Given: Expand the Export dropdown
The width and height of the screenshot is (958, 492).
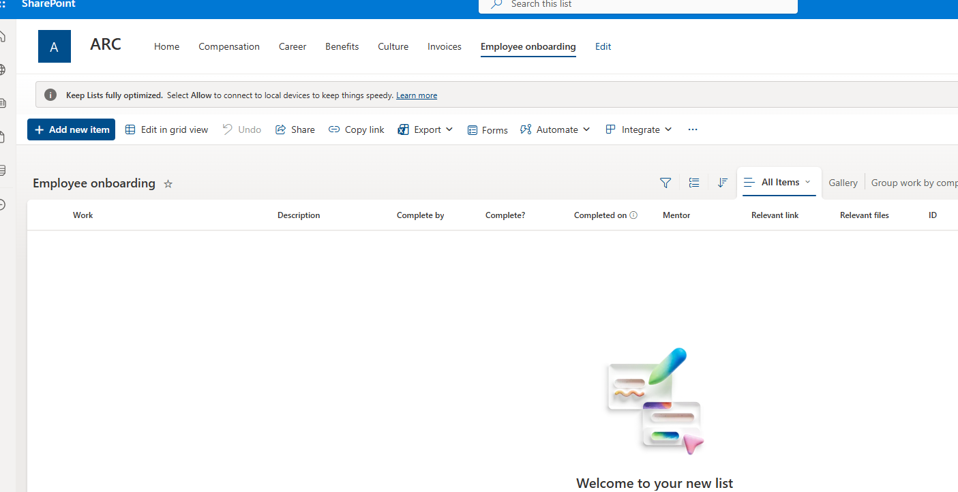Looking at the screenshot, I should [x=425, y=129].
